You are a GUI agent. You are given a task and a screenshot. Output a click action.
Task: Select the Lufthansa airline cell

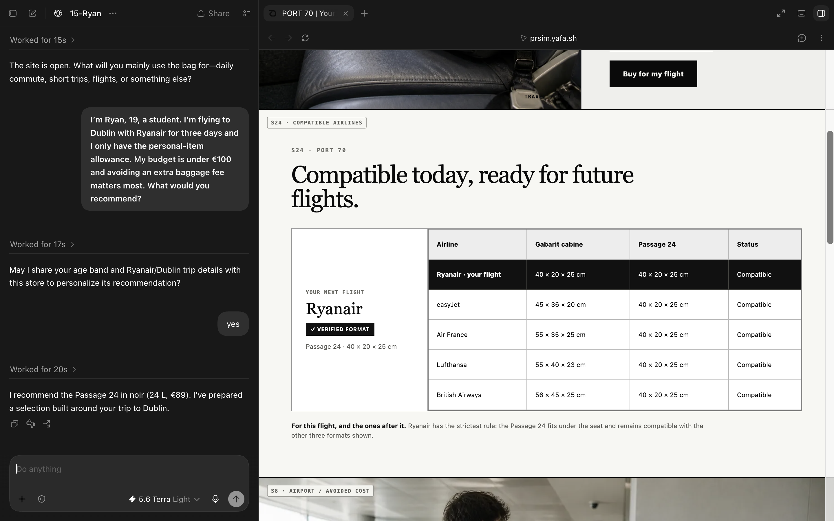click(477, 365)
